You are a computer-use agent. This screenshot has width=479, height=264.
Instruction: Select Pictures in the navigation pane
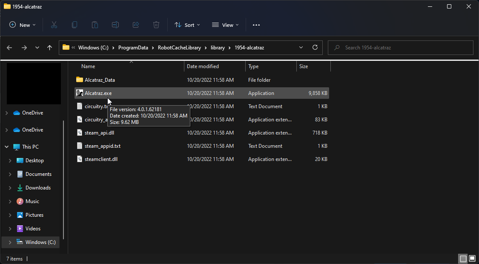tap(34, 215)
